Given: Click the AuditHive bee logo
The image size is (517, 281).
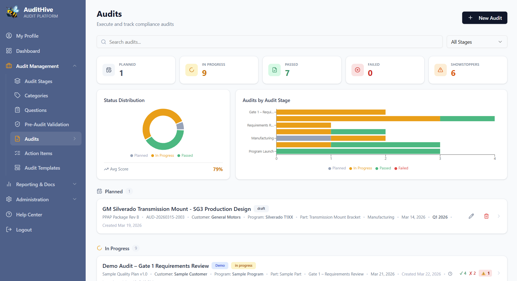Looking at the screenshot, I should 13,12.
